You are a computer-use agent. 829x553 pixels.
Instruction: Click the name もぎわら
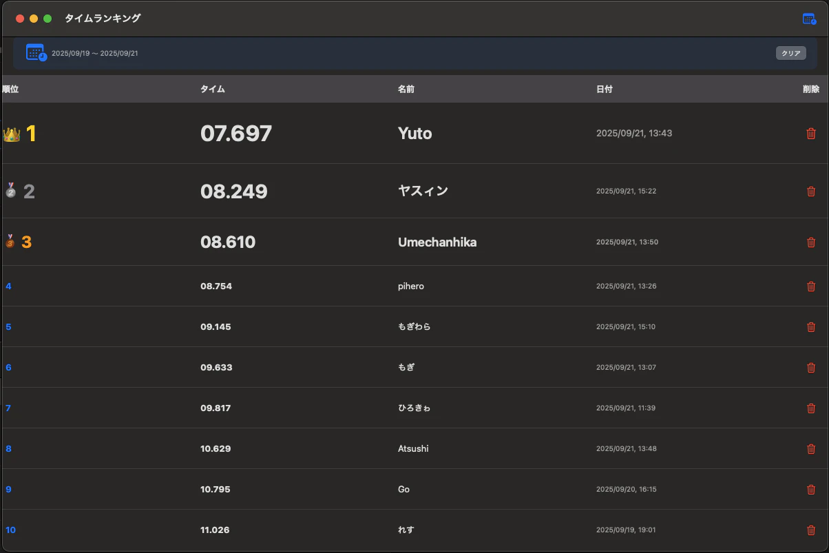pos(414,327)
